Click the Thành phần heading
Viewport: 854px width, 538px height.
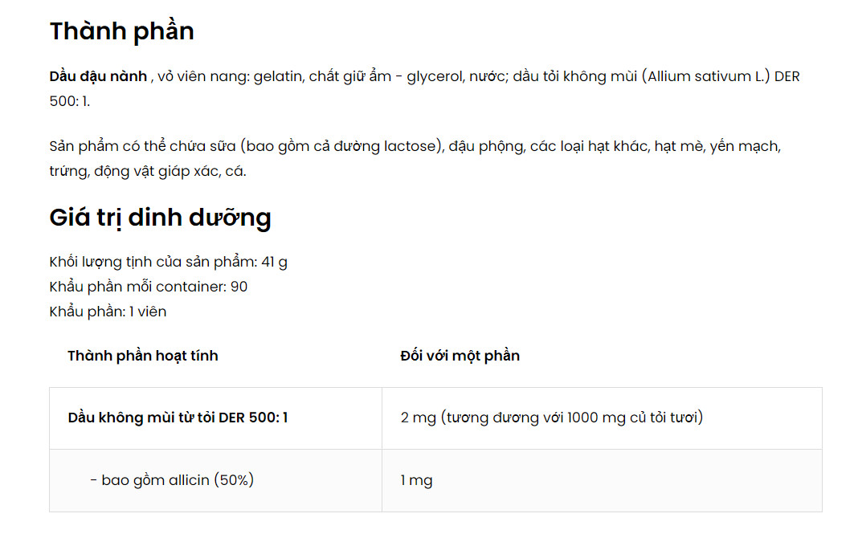(121, 31)
